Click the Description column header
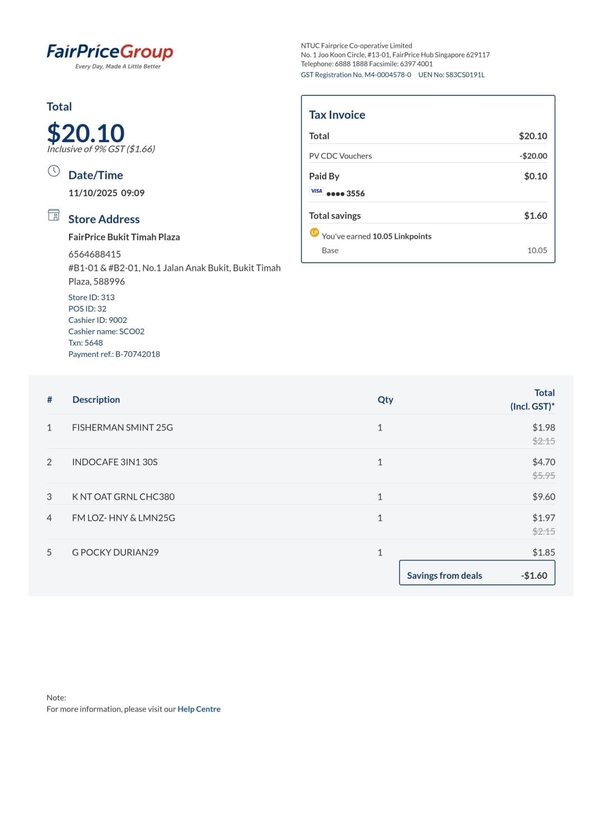 [96, 400]
